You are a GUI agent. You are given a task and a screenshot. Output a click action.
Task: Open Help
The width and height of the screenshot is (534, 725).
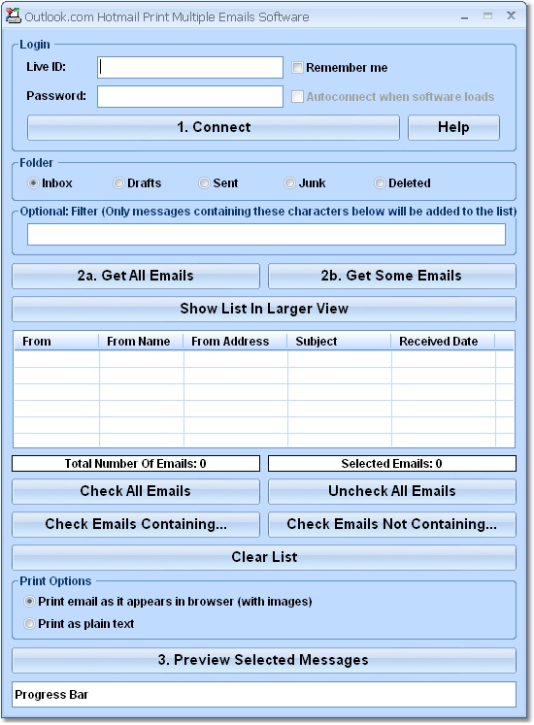click(453, 127)
